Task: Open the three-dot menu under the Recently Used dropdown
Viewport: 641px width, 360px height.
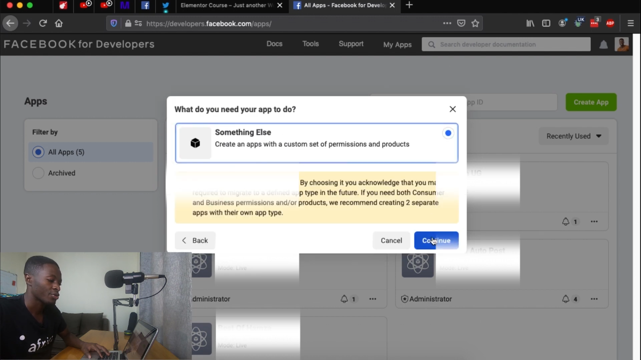Action: point(595,222)
